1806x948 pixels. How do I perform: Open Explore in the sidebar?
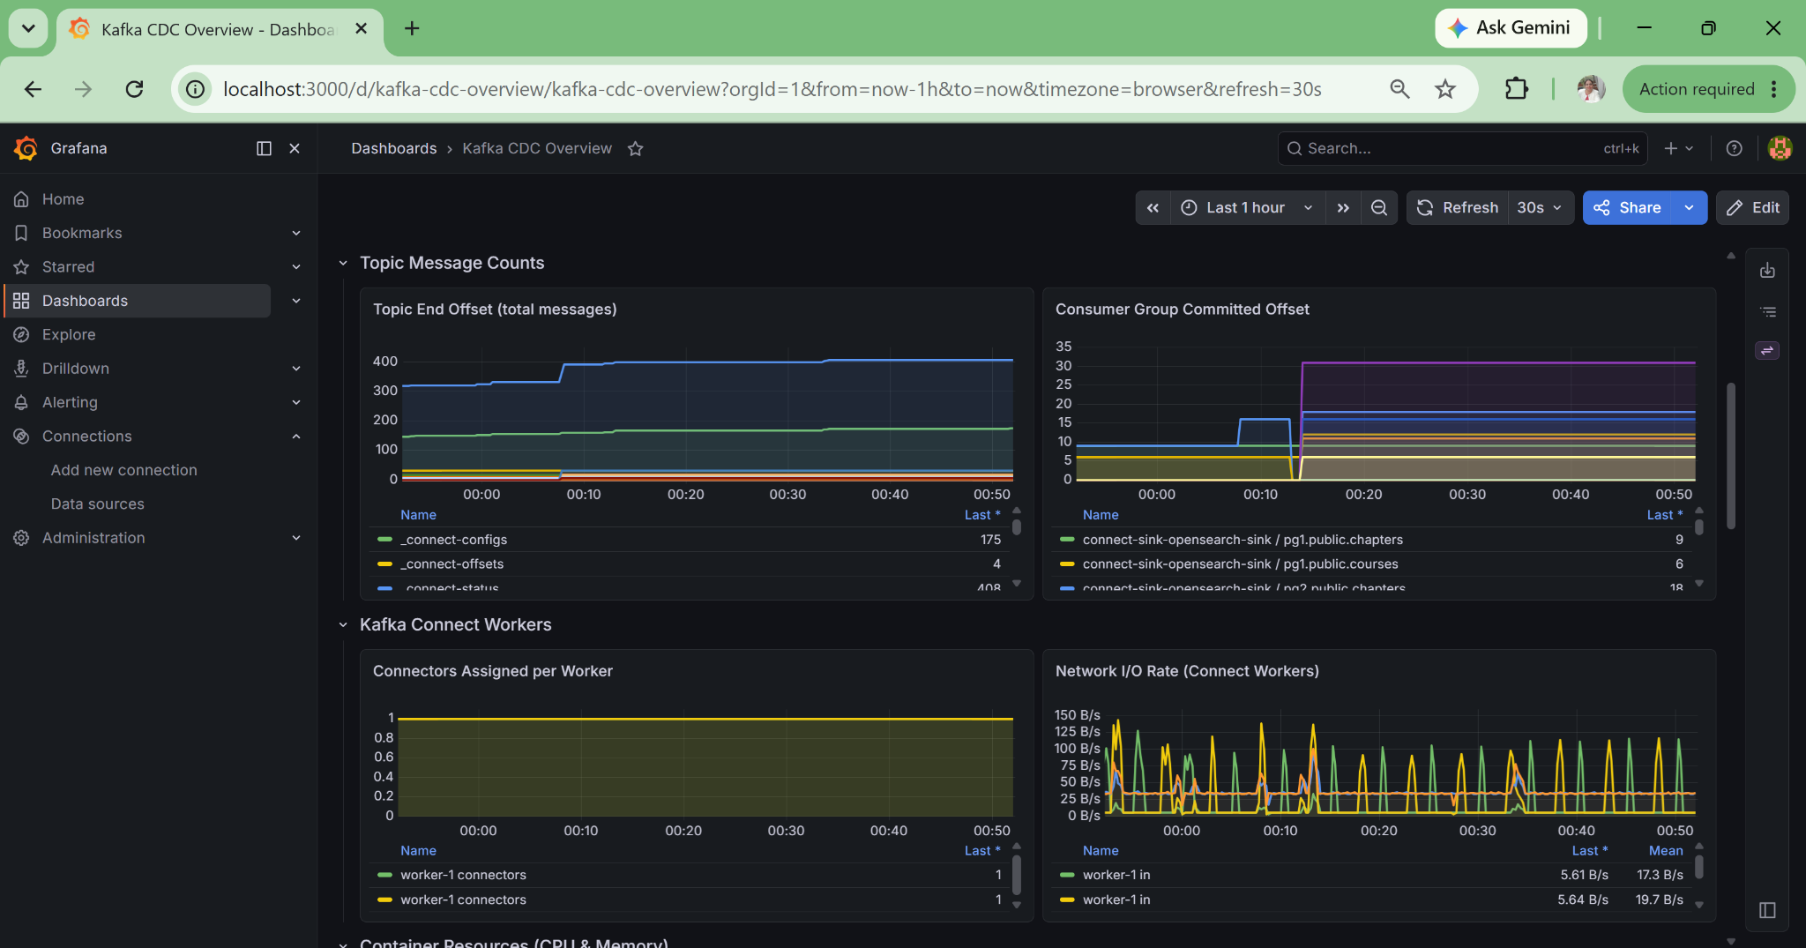click(x=69, y=335)
